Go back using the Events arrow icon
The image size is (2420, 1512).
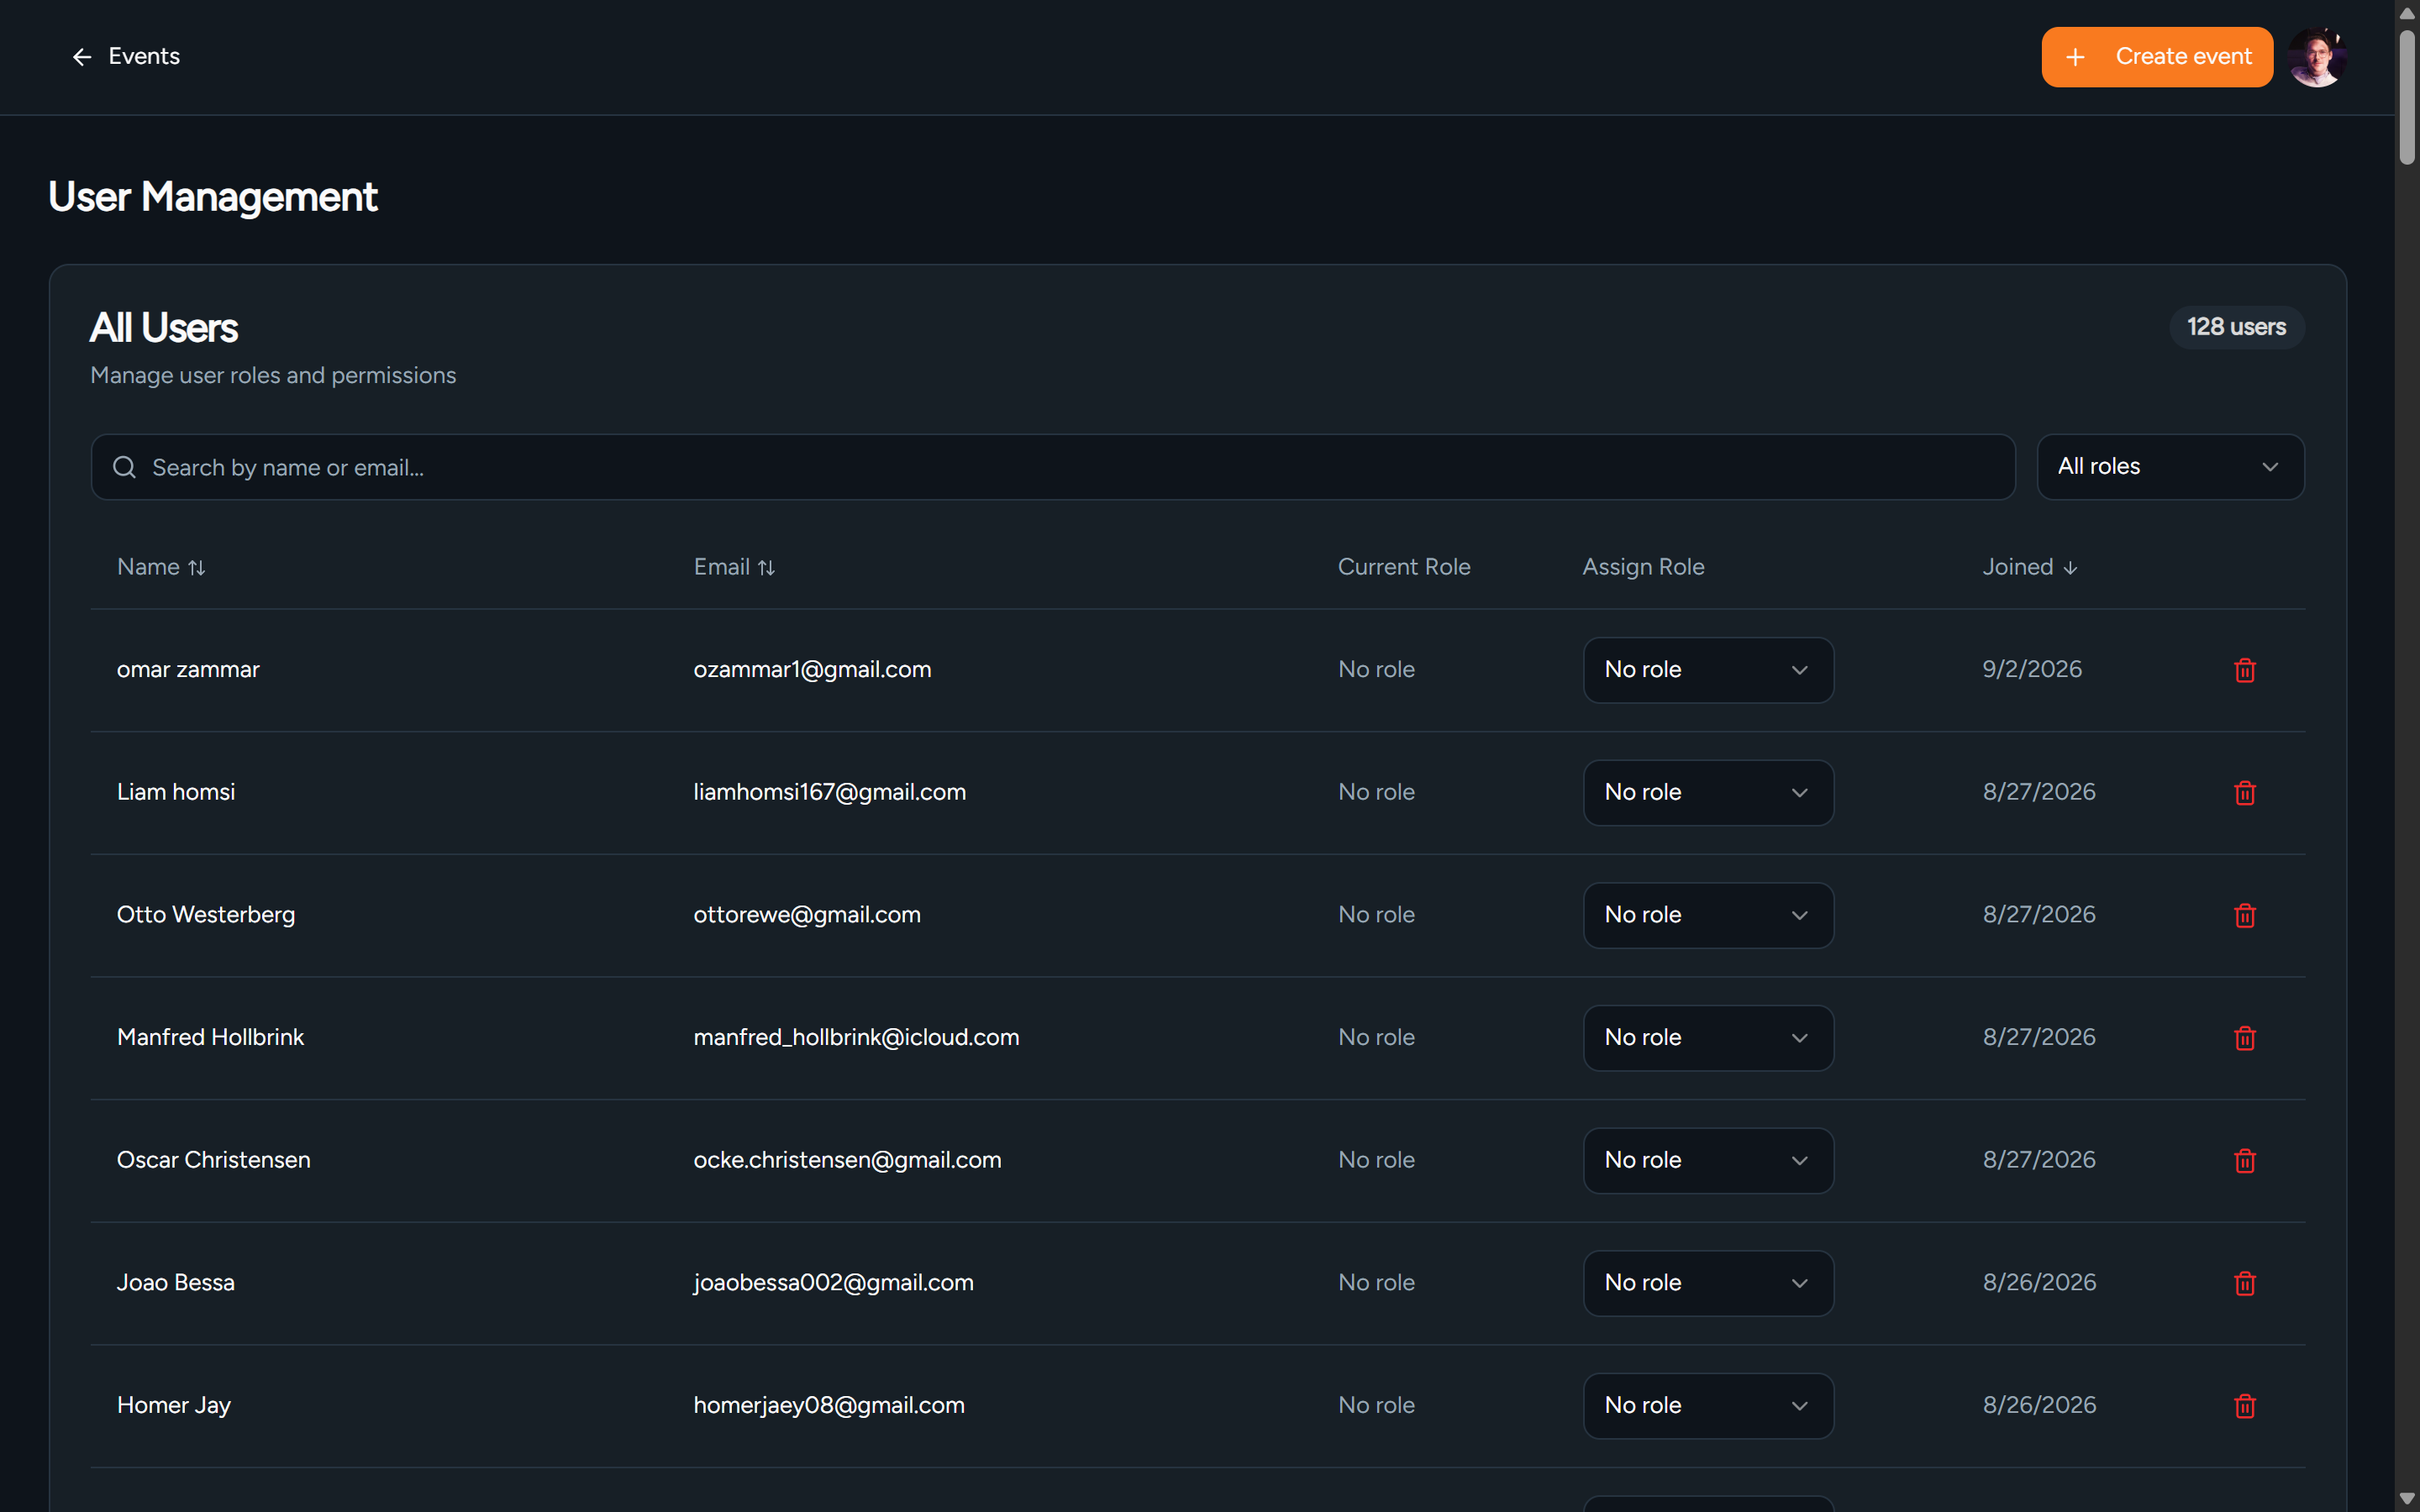(82, 57)
